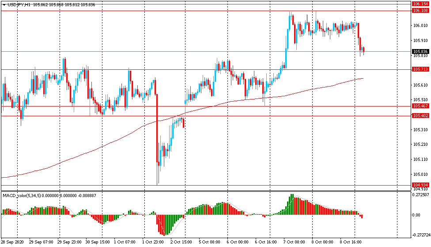Click the 105.010 price axis value
This screenshot has height=247, width=431.
(420, 174)
